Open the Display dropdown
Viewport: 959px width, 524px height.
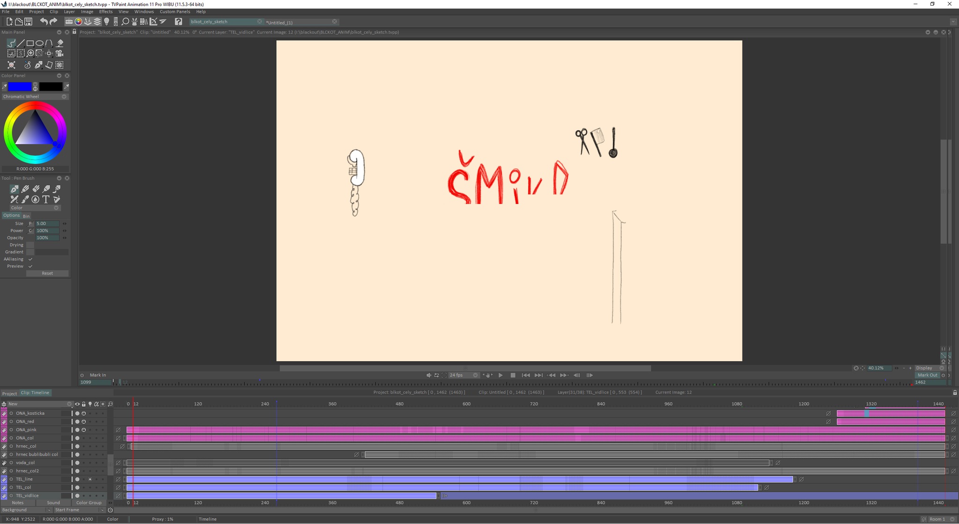pos(930,368)
